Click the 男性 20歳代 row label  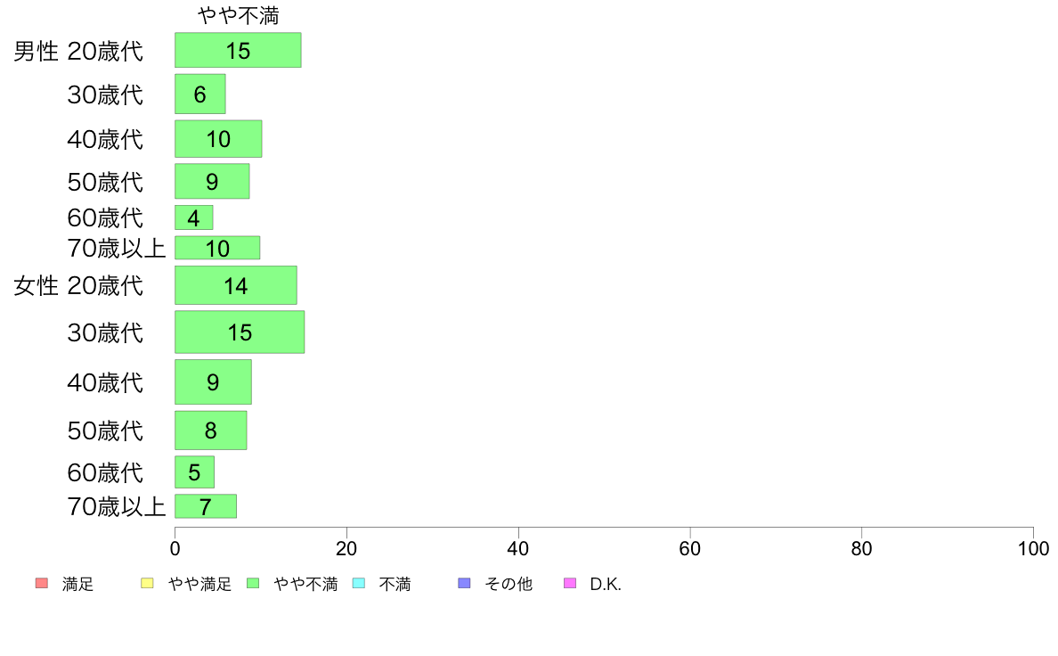click(78, 51)
